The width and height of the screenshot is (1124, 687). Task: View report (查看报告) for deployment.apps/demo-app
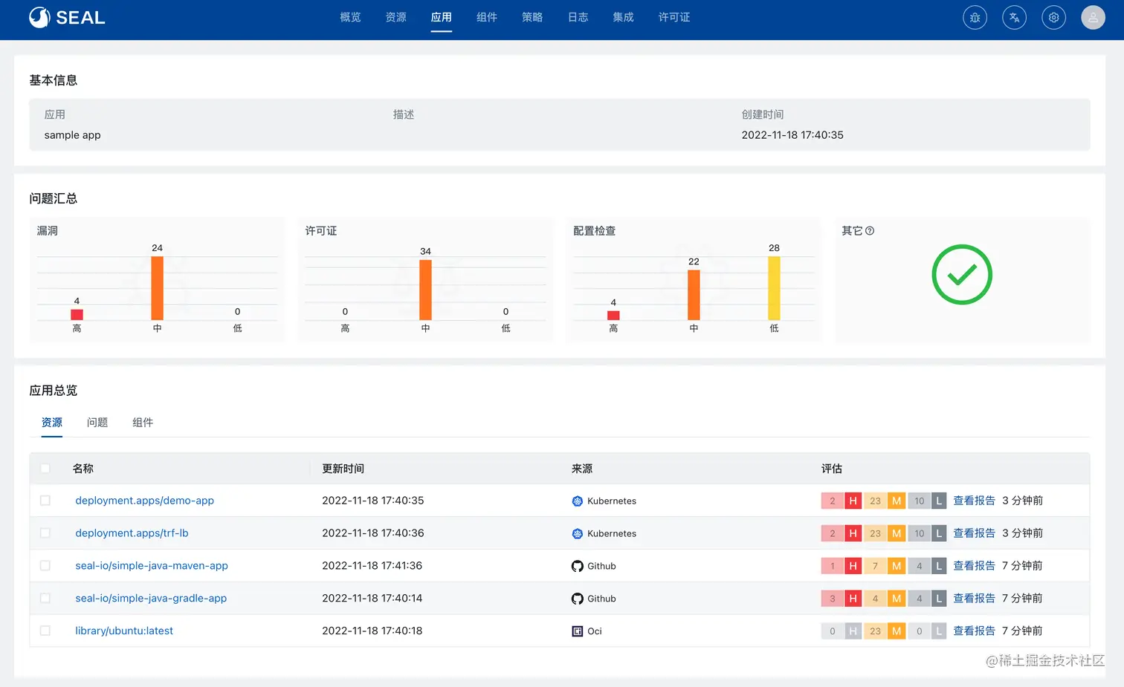(974, 501)
